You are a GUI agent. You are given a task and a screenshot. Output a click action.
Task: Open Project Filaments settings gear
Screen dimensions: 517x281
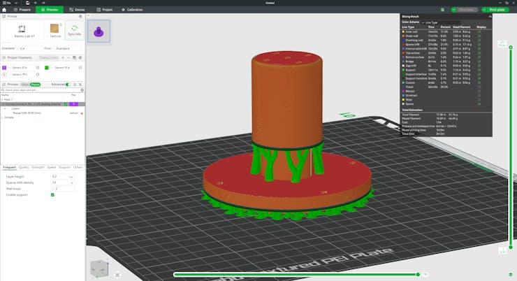click(x=80, y=58)
